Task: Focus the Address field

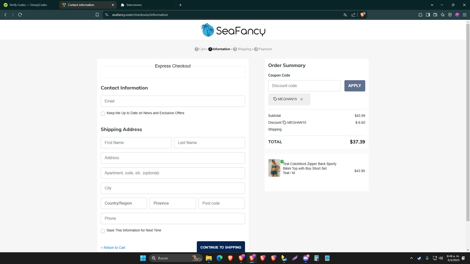Action: [x=173, y=158]
